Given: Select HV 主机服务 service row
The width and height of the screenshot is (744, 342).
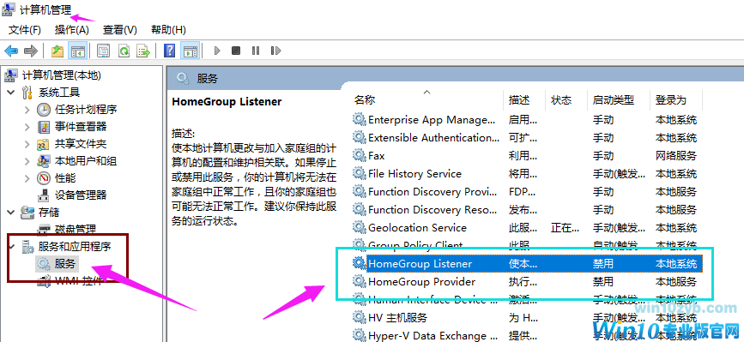Looking at the screenshot, I should tap(527, 318).
